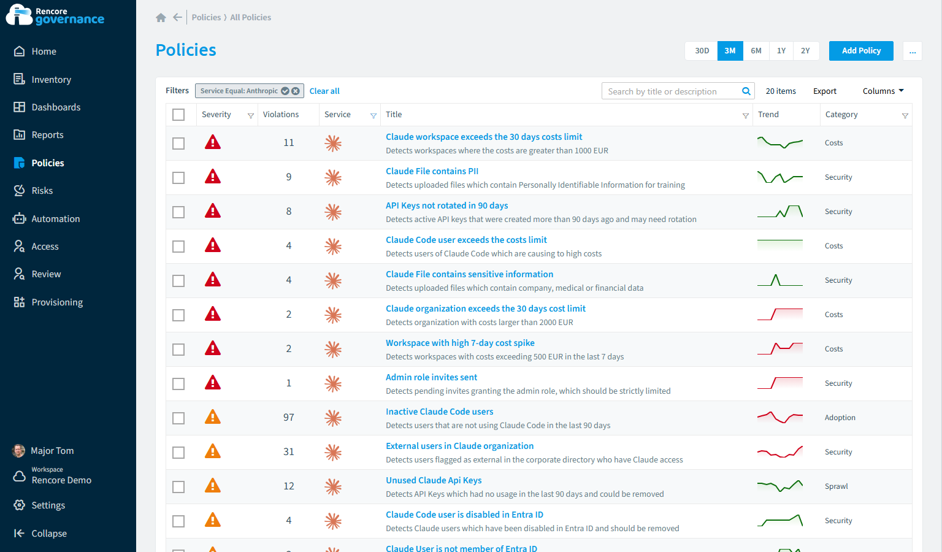Select the 6M time range
Screen dimensions: 942x552
[756, 51]
